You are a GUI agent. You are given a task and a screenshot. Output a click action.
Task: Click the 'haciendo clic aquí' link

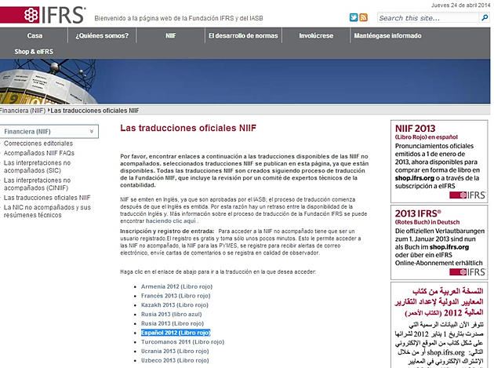tap(171, 220)
